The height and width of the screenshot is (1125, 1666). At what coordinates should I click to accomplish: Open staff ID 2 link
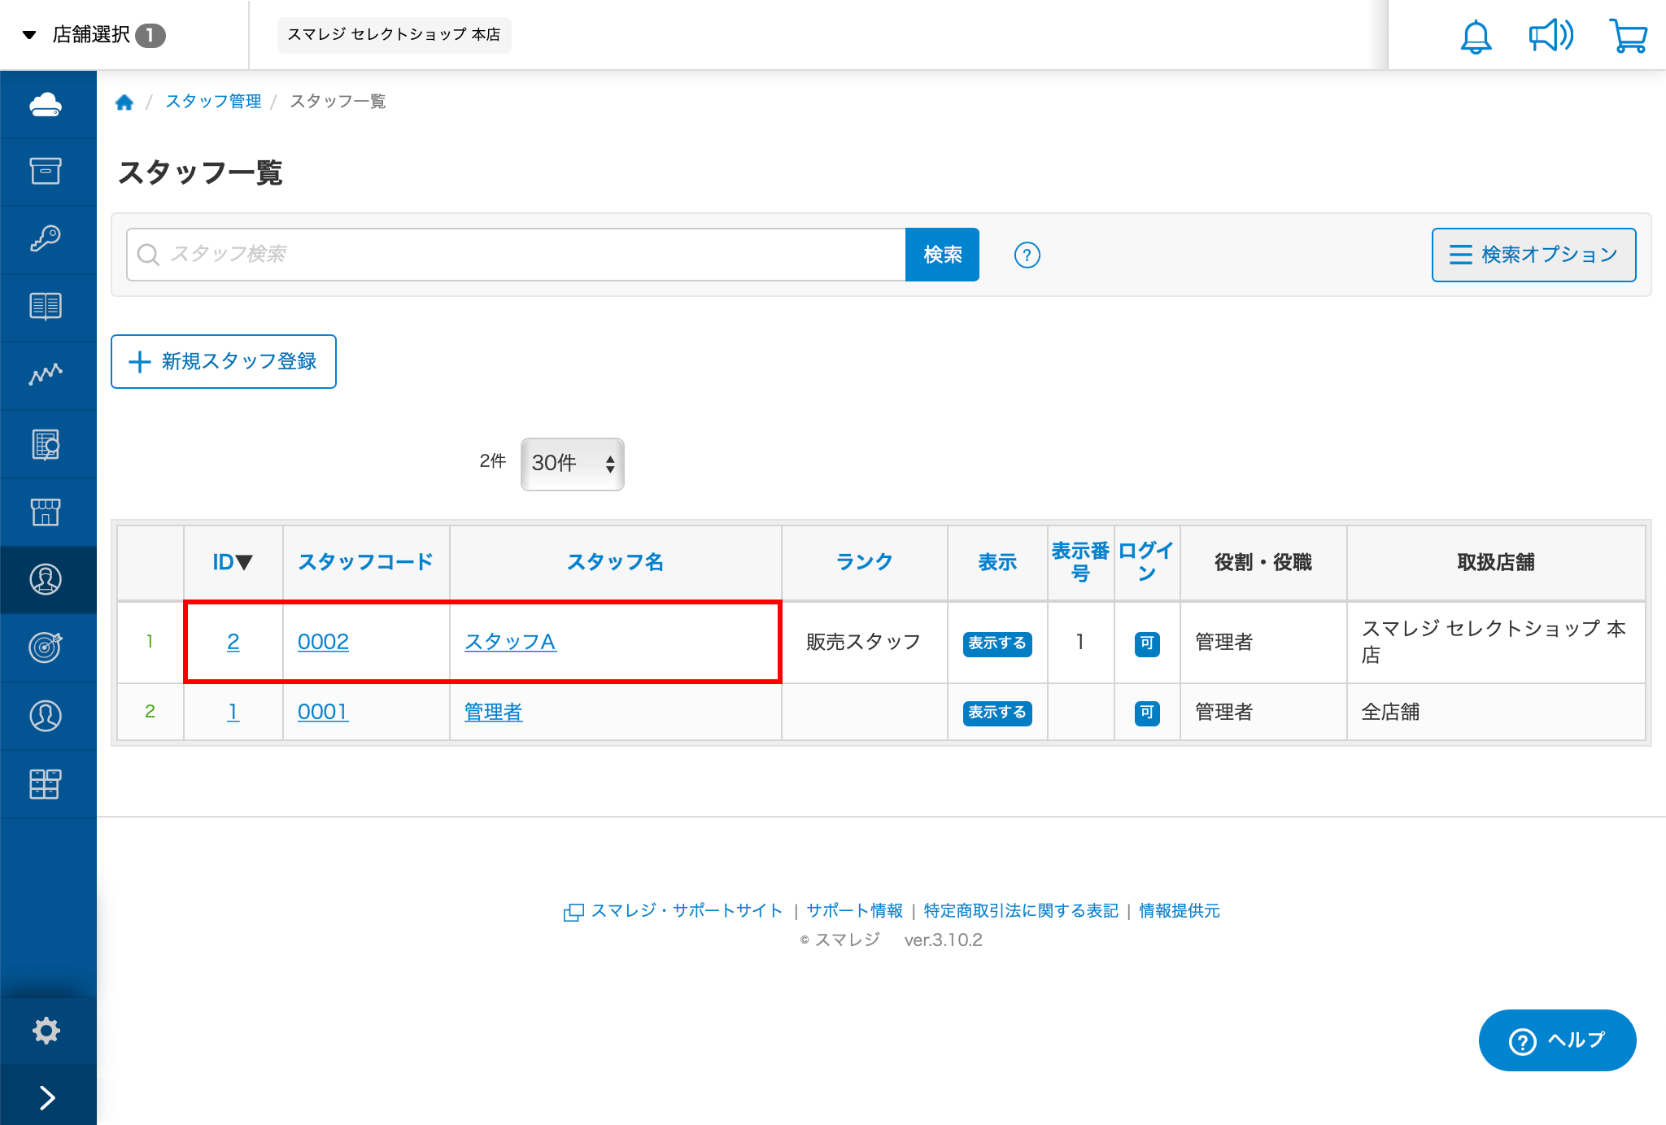coord(233,642)
